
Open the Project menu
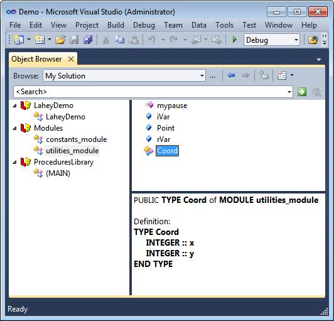(x=87, y=25)
